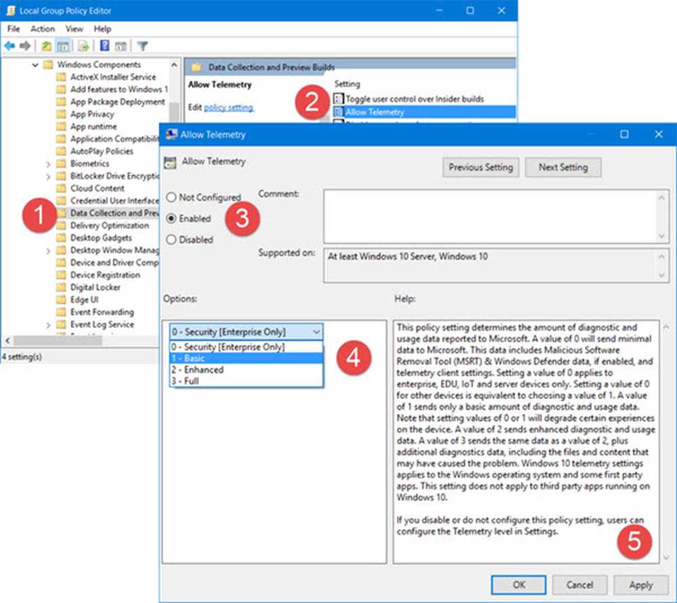
Task: Click the ActiveX Installer Service folder icon
Action: pyautogui.click(x=62, y=77)
